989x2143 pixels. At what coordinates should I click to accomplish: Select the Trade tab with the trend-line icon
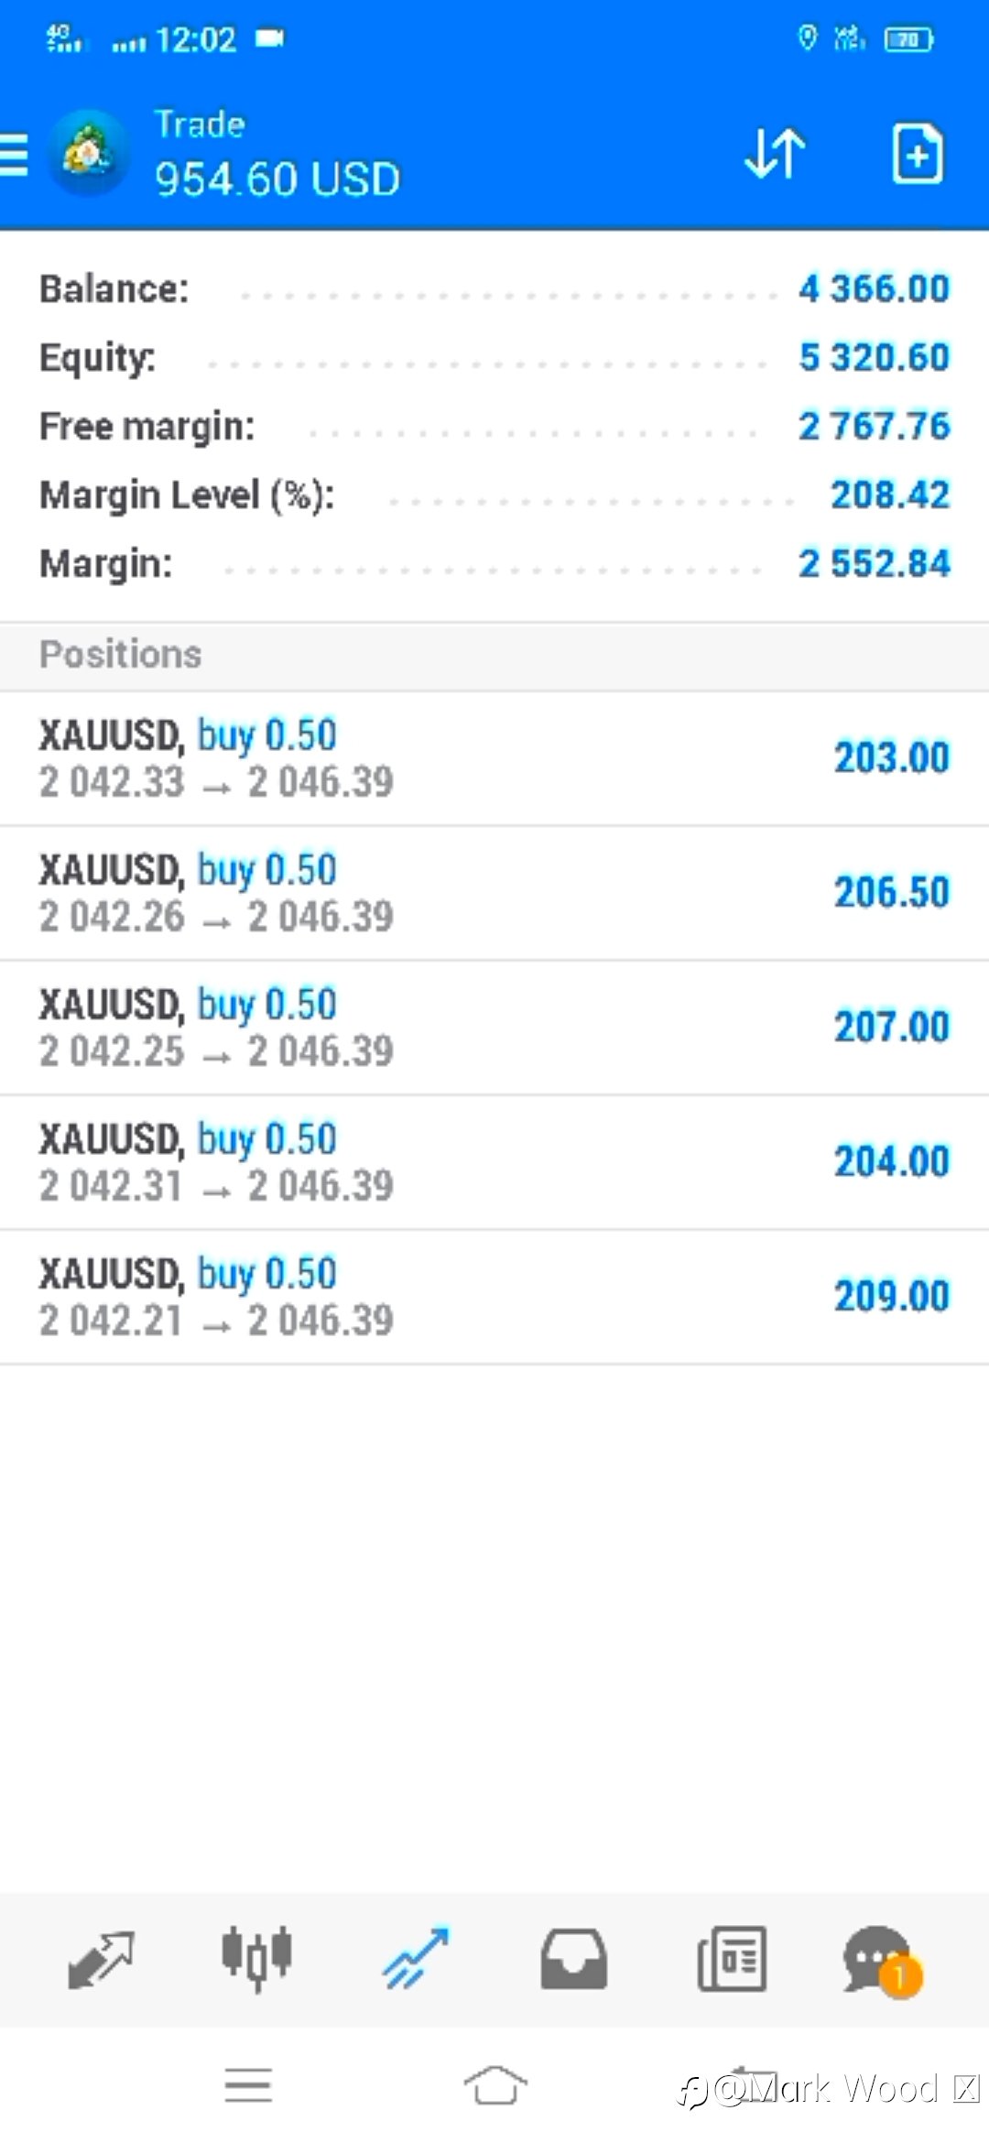click(416, 1958)
